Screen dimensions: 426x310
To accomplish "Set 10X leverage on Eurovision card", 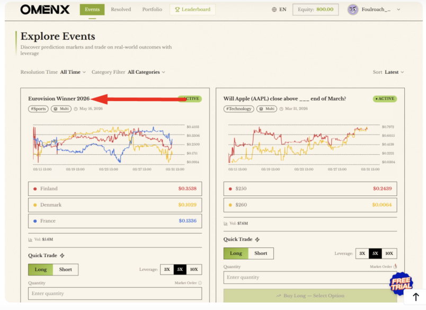I will point(194,269).
